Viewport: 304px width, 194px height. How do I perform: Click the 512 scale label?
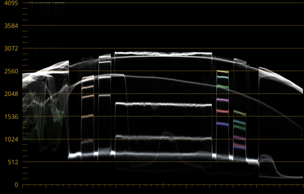(13, 162)
